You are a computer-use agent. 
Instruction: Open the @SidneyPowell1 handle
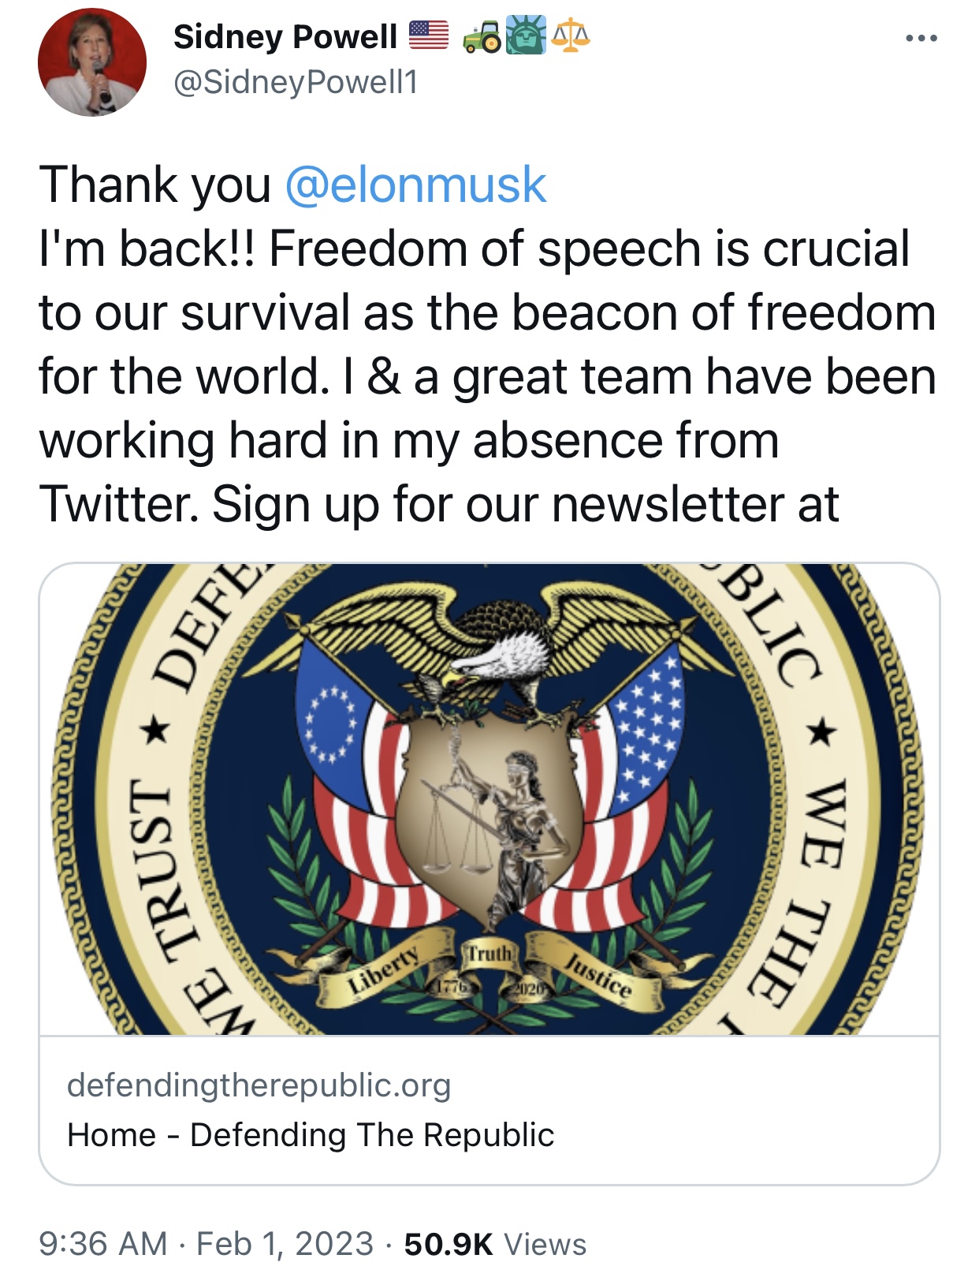pos(296,82)
